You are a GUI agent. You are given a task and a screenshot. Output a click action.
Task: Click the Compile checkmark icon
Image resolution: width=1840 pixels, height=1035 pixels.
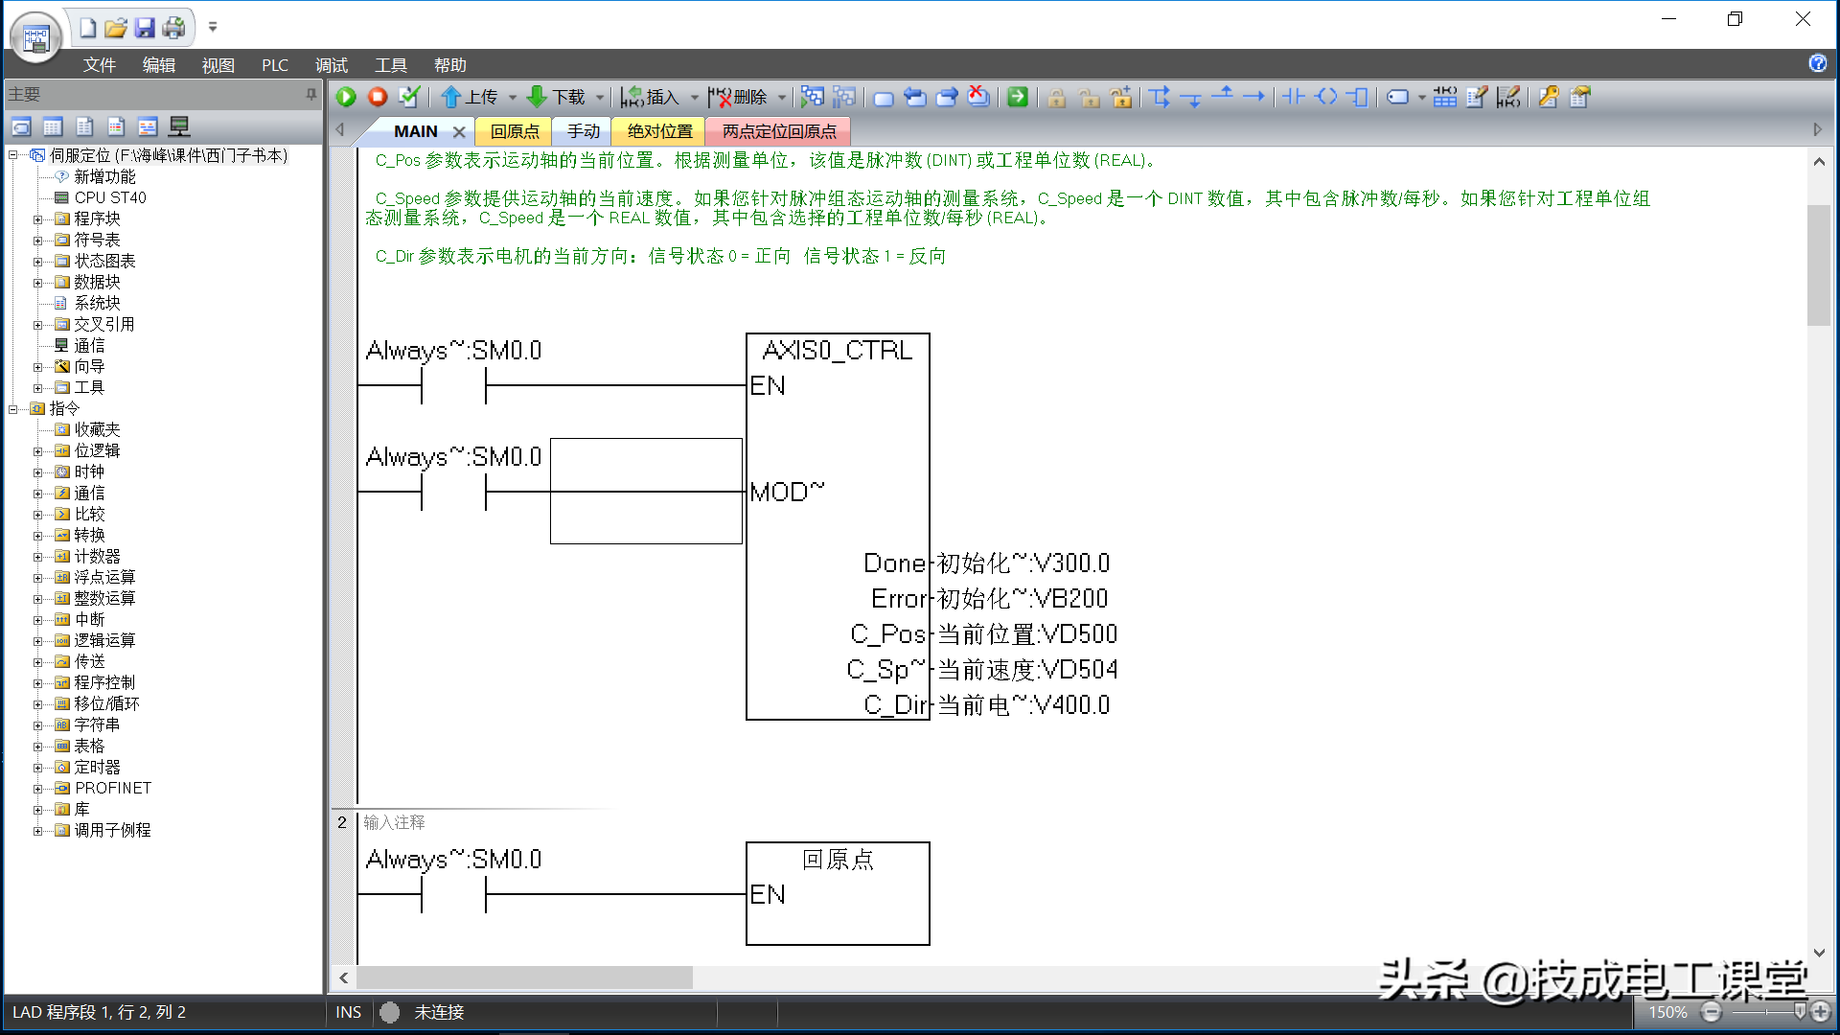tap(409, 97)
